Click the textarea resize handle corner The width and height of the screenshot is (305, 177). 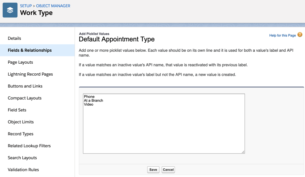point(243,152)
